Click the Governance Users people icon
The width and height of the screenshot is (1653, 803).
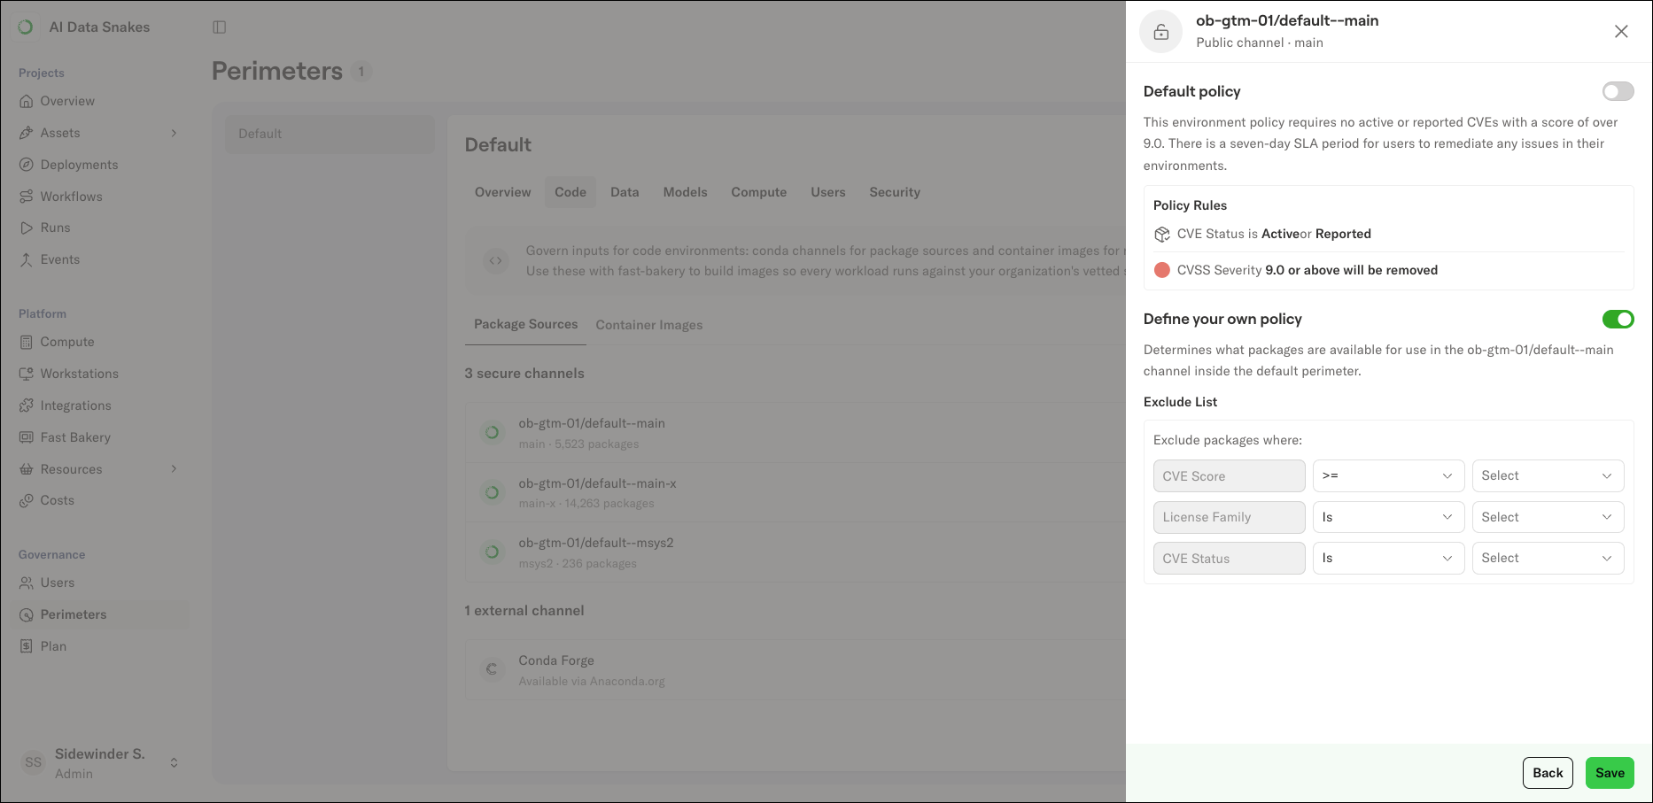tap(27, 583)
